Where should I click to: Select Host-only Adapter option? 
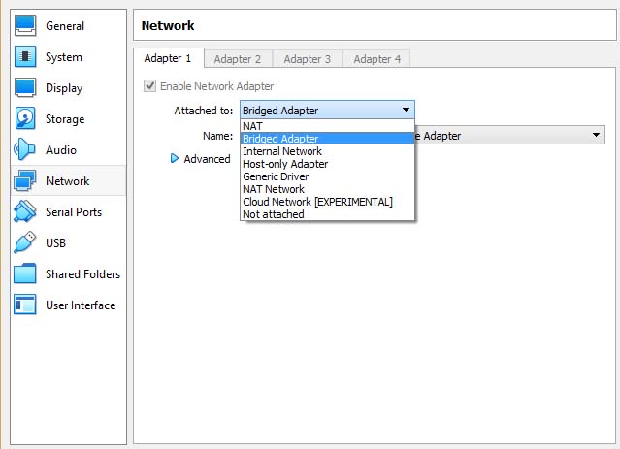click(x=285, y=164)
